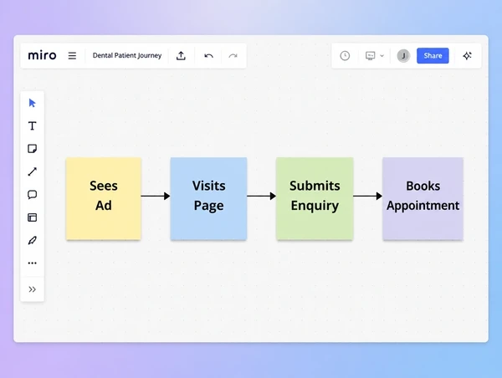Start presentation mode icon

tap(370, 56)
